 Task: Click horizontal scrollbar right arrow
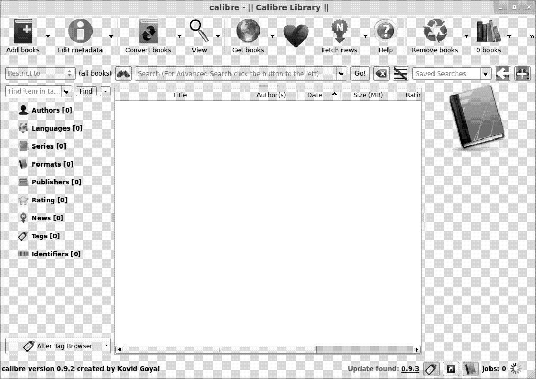(417, 349)
